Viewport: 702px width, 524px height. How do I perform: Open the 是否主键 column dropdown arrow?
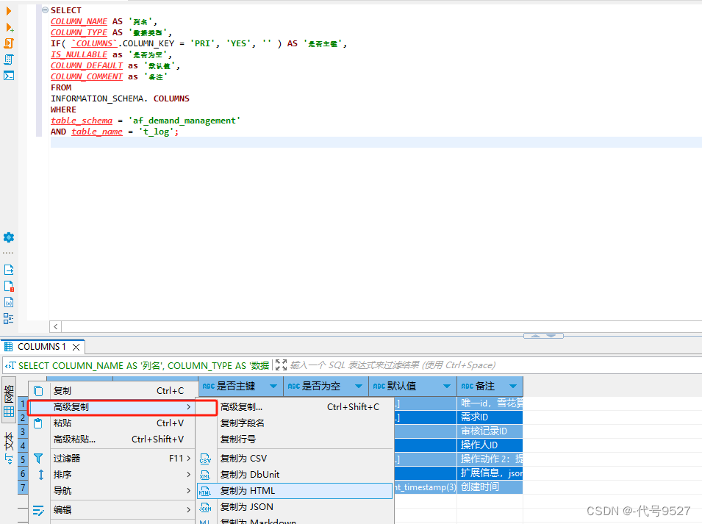273,386
